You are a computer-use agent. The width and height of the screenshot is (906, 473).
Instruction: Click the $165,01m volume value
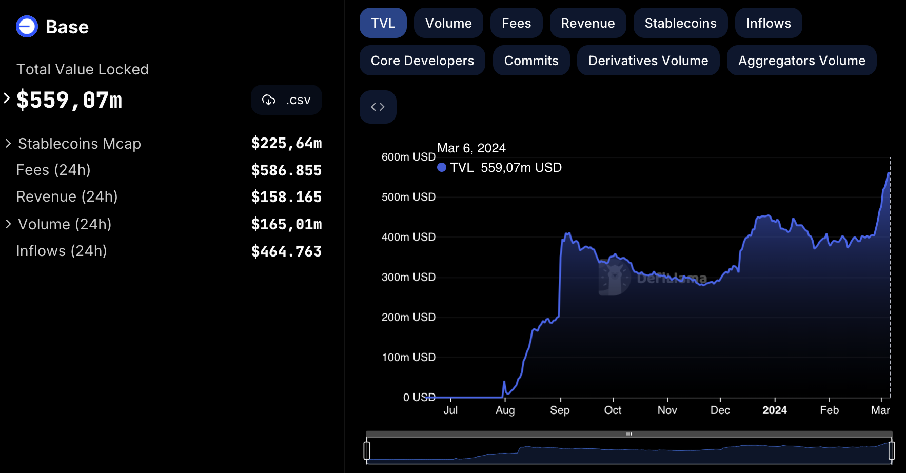(286, 224)
